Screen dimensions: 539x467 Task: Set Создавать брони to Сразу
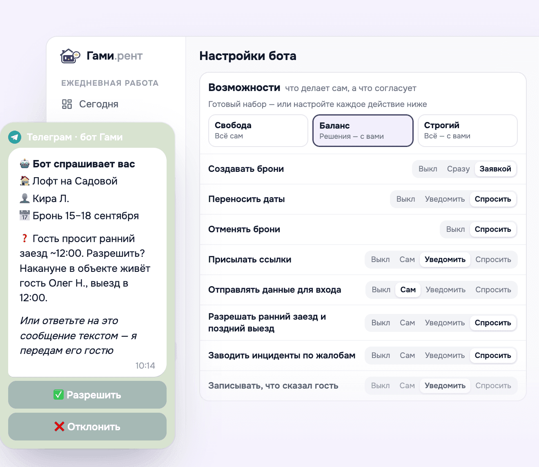point(458,169)
